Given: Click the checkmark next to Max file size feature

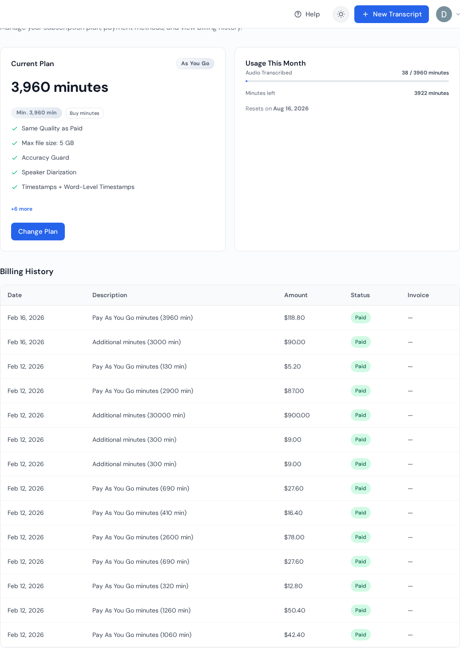Looking at the screenshot, I should pos(15,143).
